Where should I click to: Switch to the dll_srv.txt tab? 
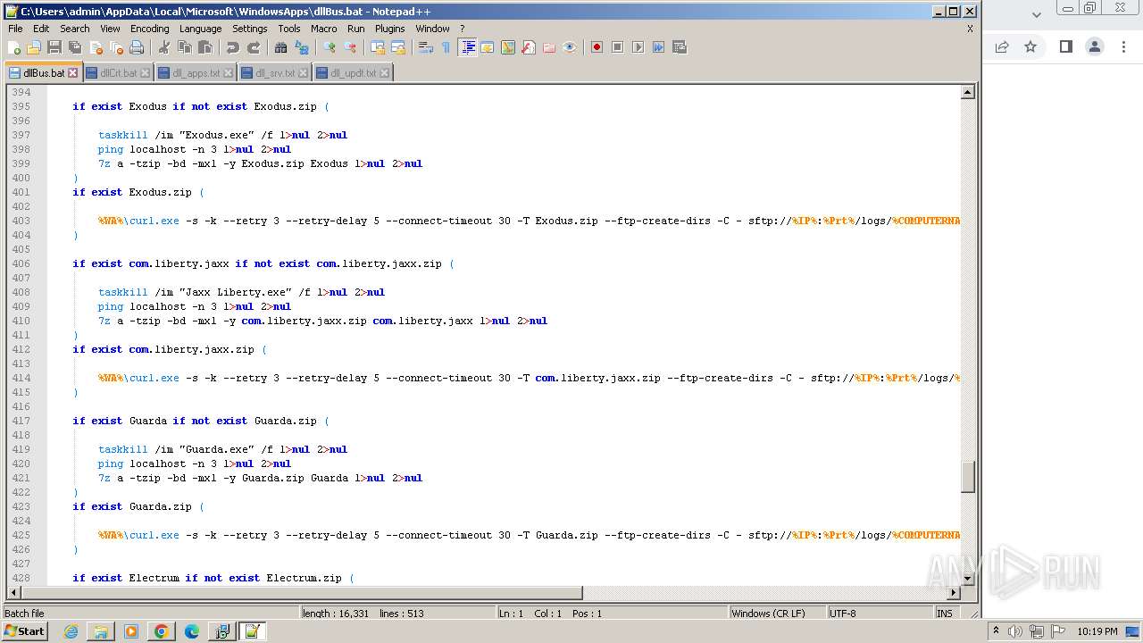click(274, 73)
